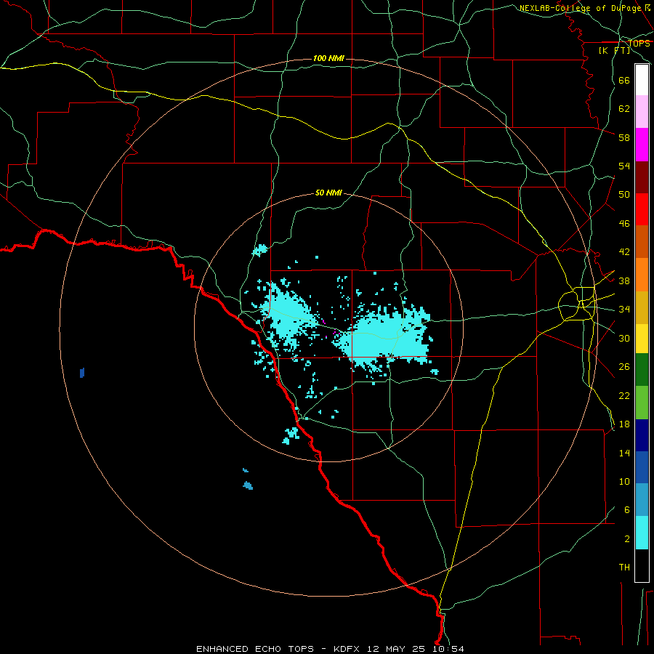
Task: Click the "38" legend scale value
Action: click(x=624, y=280)
